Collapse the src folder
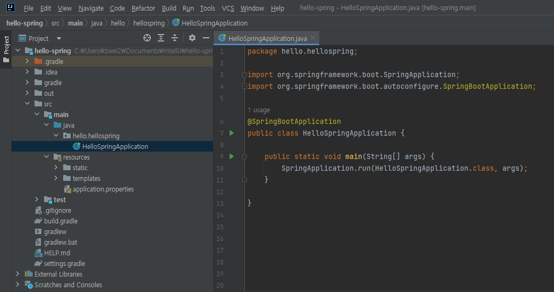 coord(27,104)
